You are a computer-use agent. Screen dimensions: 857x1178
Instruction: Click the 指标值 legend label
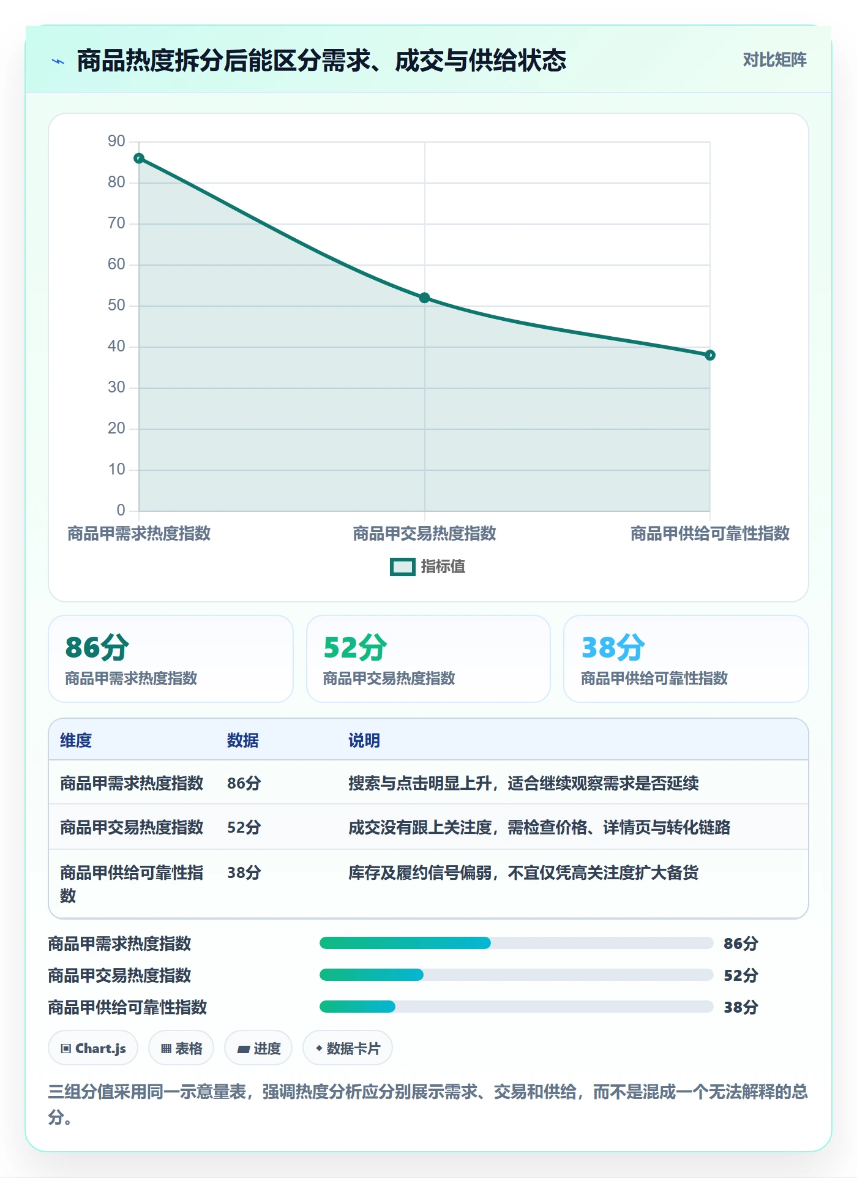(x=443, y=567)
